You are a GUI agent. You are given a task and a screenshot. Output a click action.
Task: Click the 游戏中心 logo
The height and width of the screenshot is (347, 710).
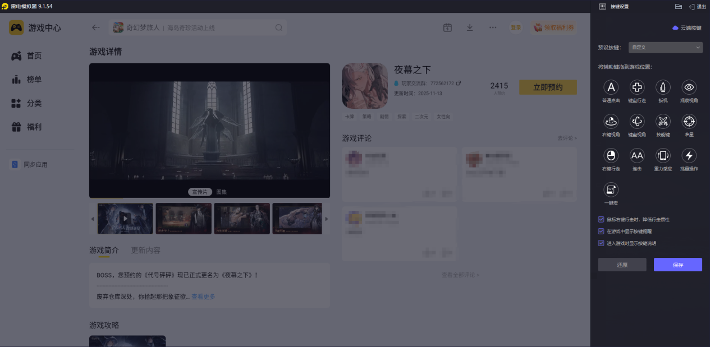(x=35, y=27)
